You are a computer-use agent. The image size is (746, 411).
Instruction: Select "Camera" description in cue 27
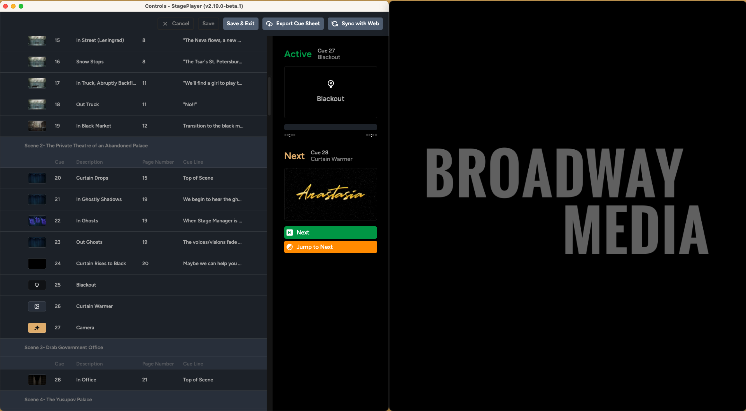[85, 328]
